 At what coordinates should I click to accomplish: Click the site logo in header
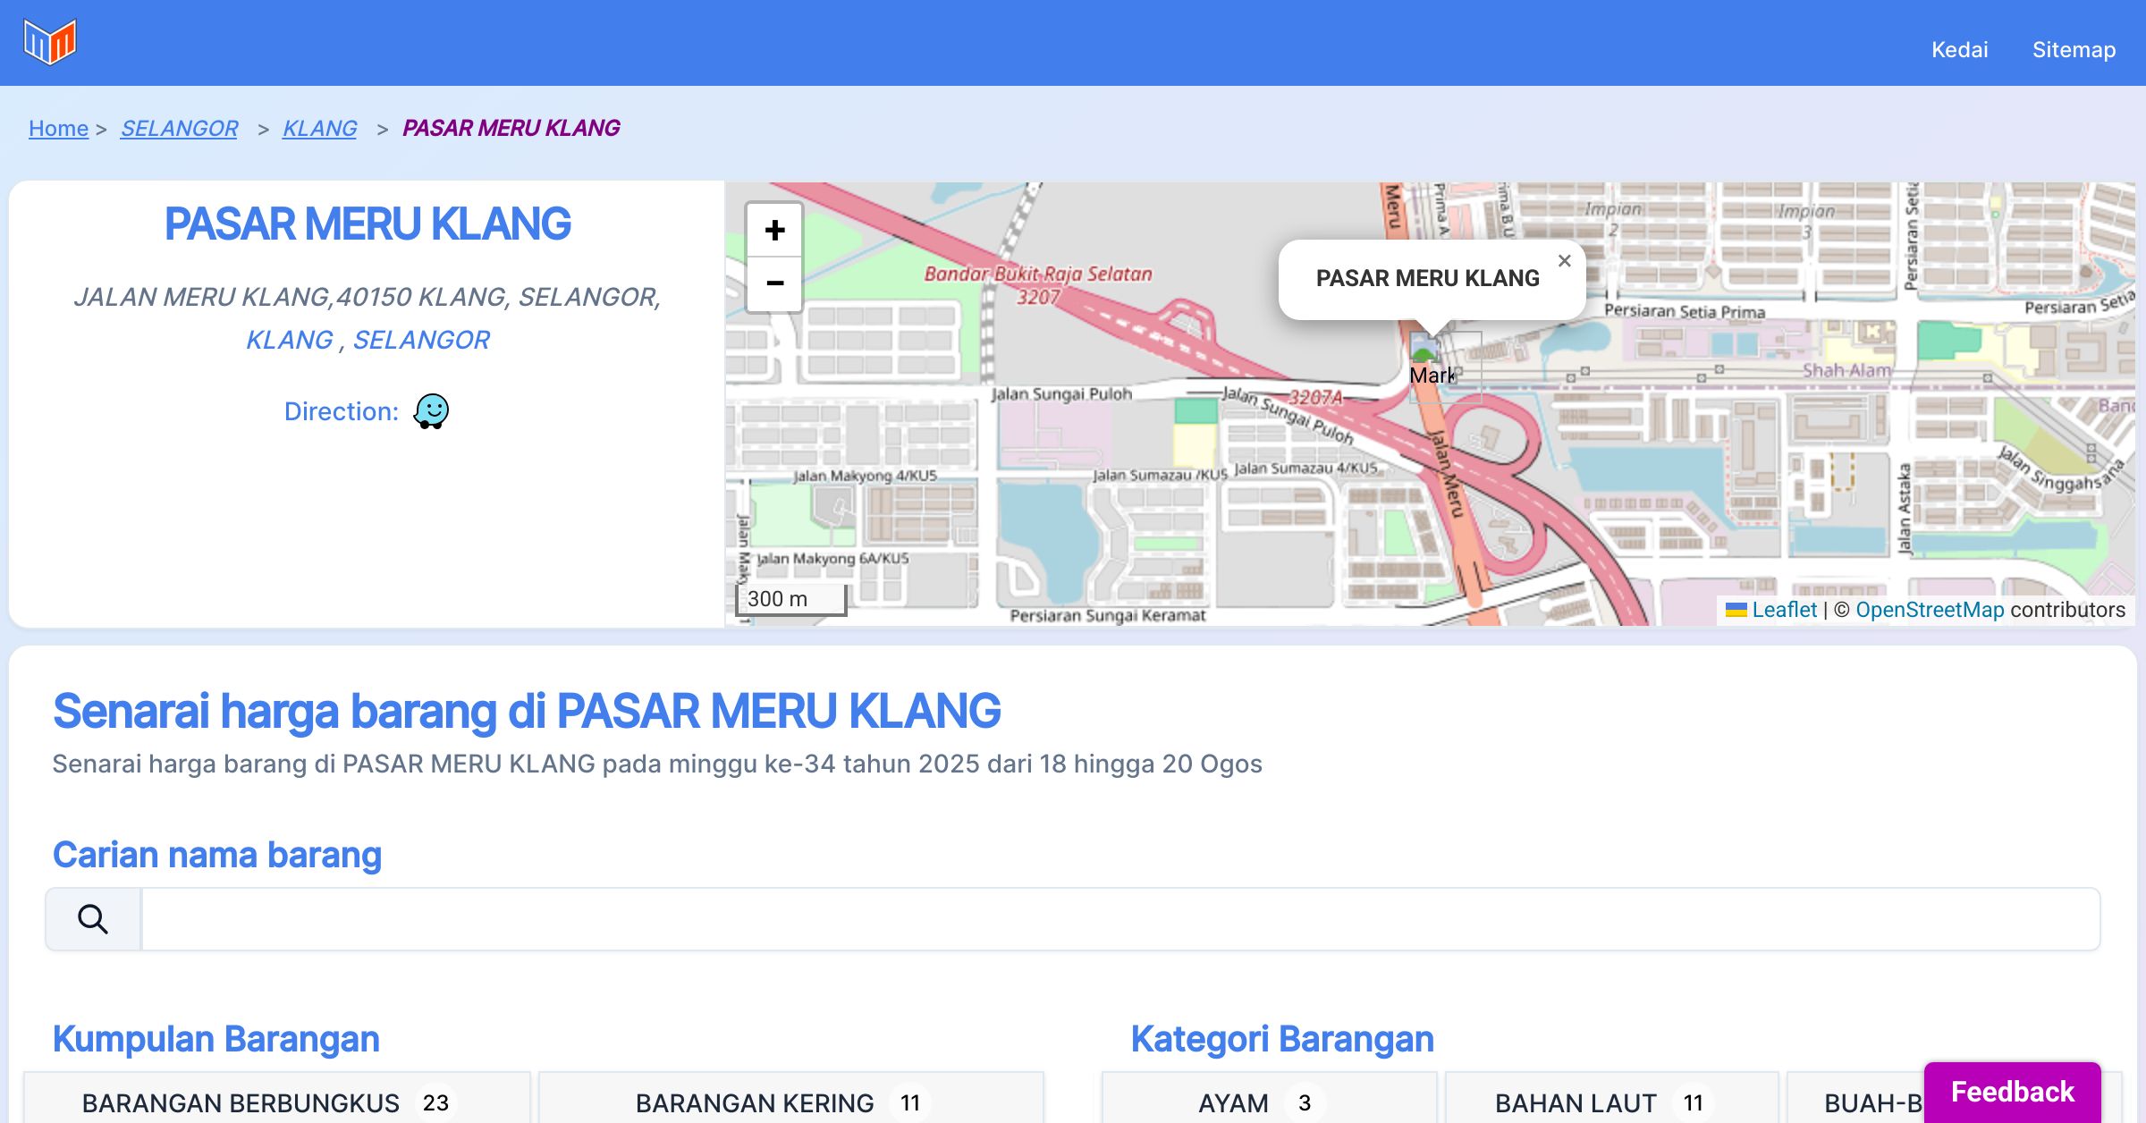point(50,42)
